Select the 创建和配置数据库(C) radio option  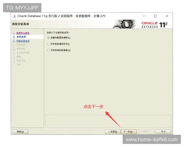59,38
